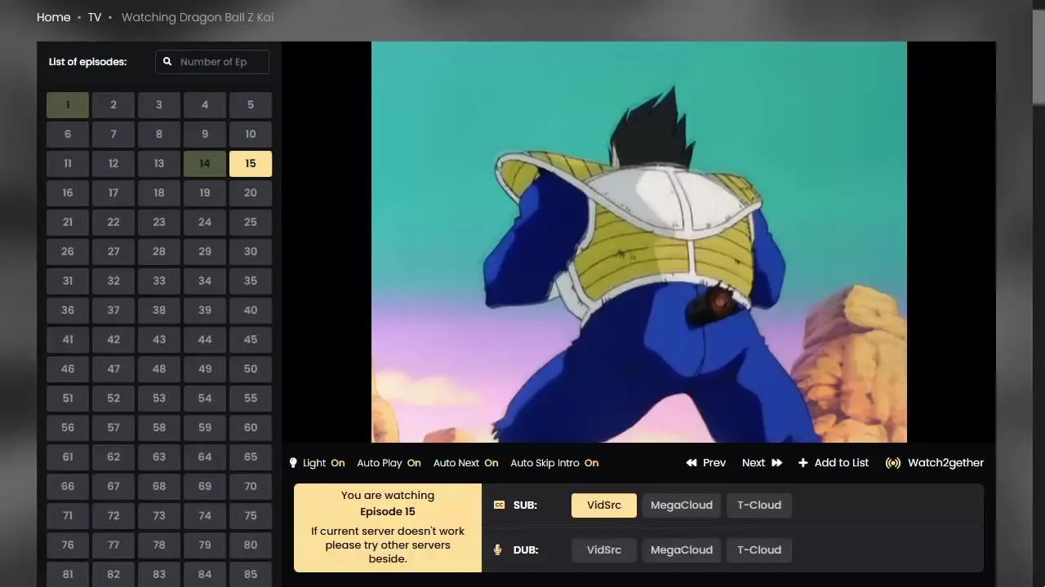The image size is (1045, 587).
Task: Click the closed caption SUB icon
Action: (499, 505)
